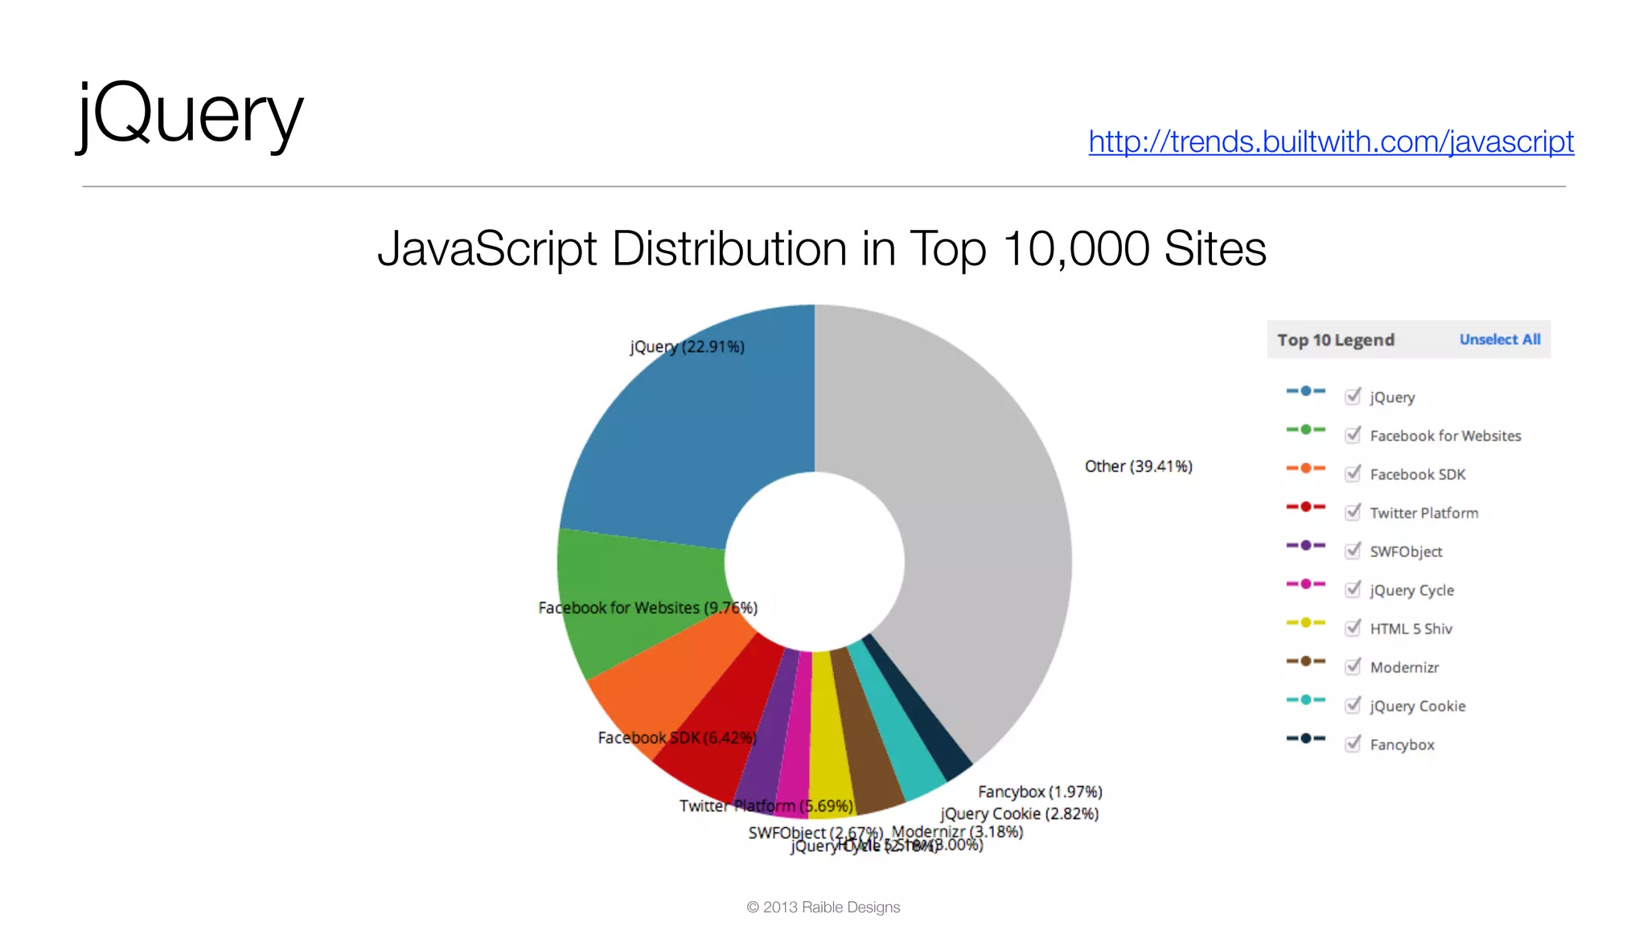Uncheck the HTML 5 Shiv checkbox

1353,627
